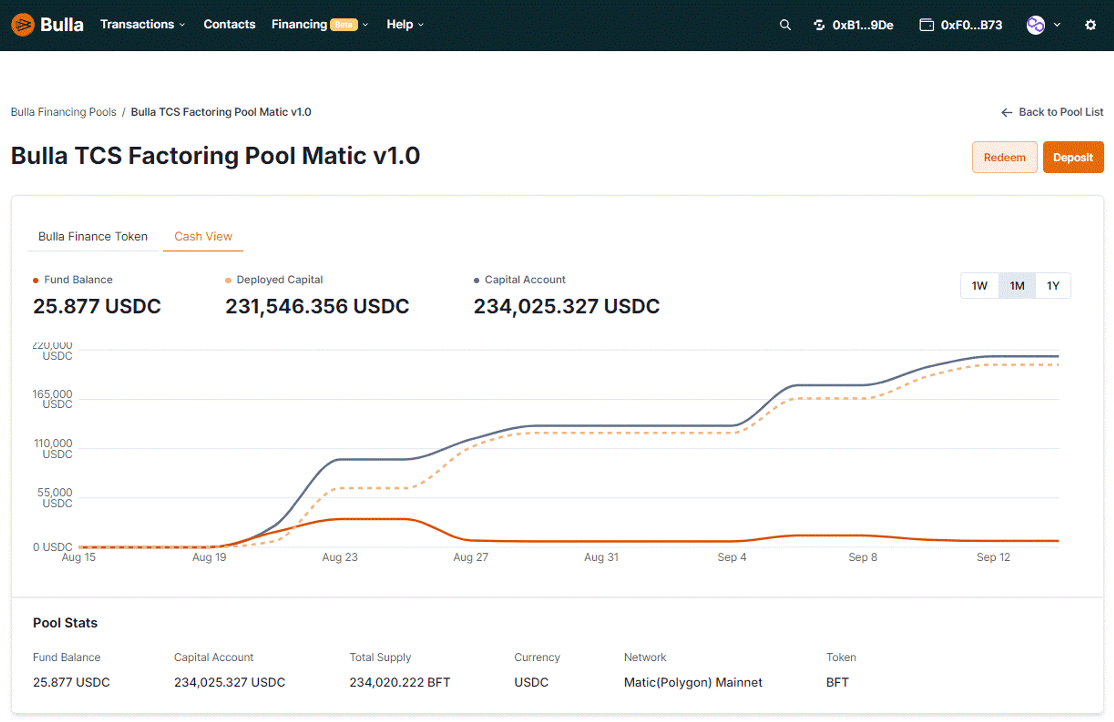Screen dimensions: 1114x722
Task: Switch to Bulla Finance Token tab
Action: (92, 236)
